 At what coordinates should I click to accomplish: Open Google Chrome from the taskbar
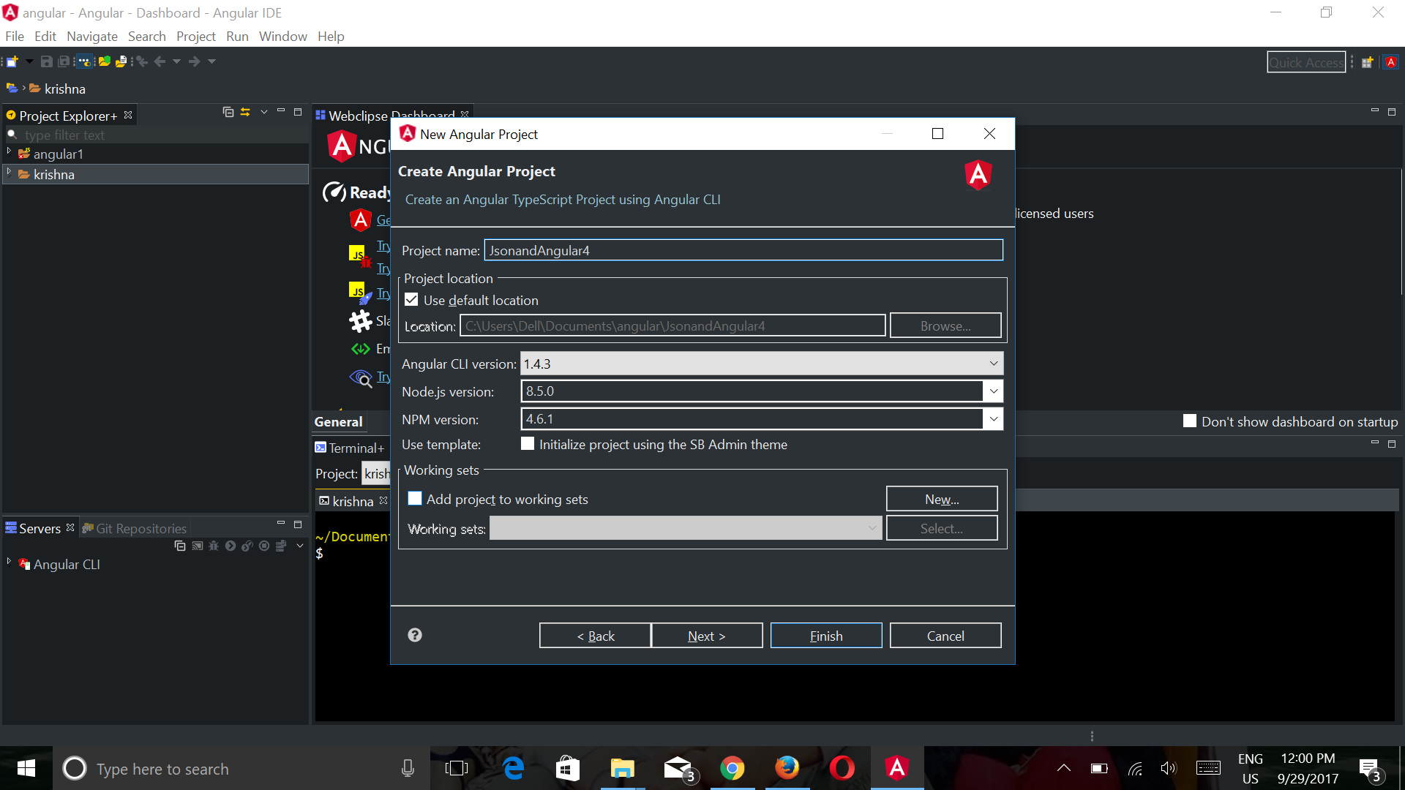click(732, 768)
